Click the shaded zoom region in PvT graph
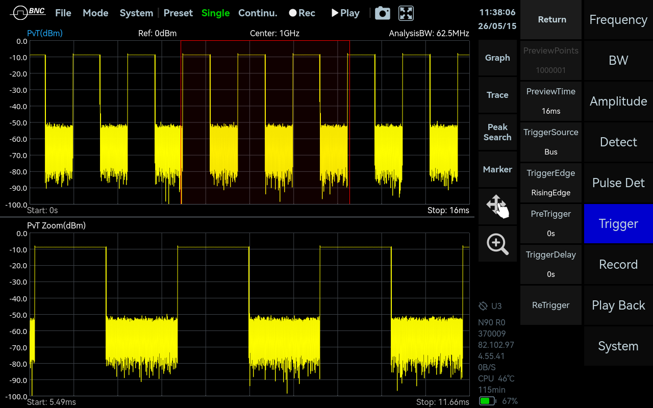 (x=265, y=122)
